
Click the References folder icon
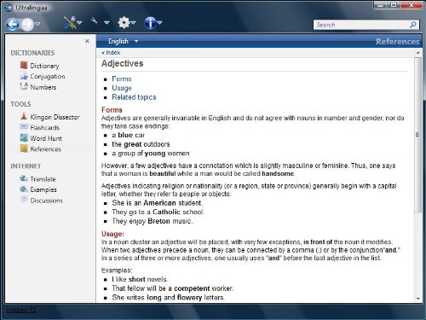pyautogui.click(x=24, y=148)
